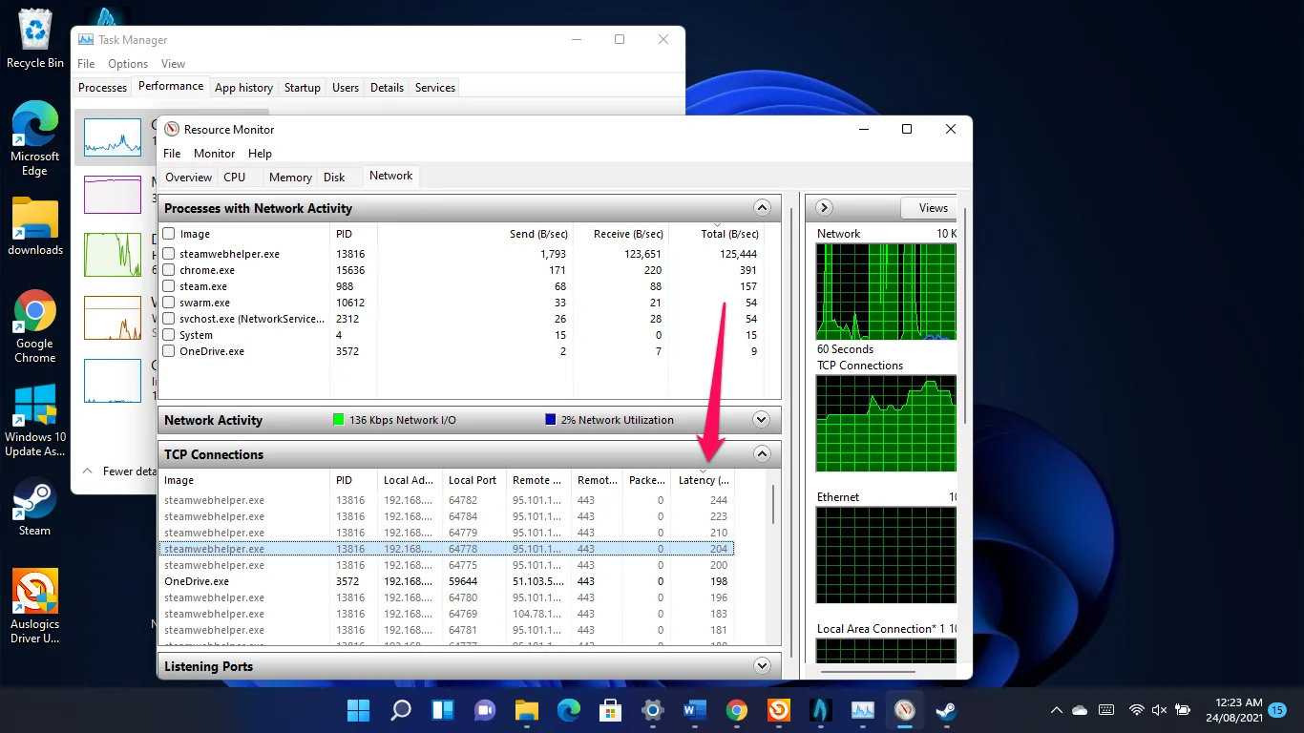Switch to Resource Monitor CPU tab
Viewport: 1304px width, 733px height.
coord(235,177)
